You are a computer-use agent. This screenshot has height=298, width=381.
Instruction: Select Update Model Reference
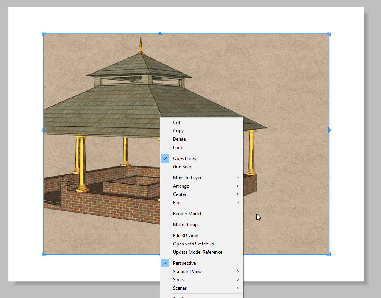coord(198,252)
